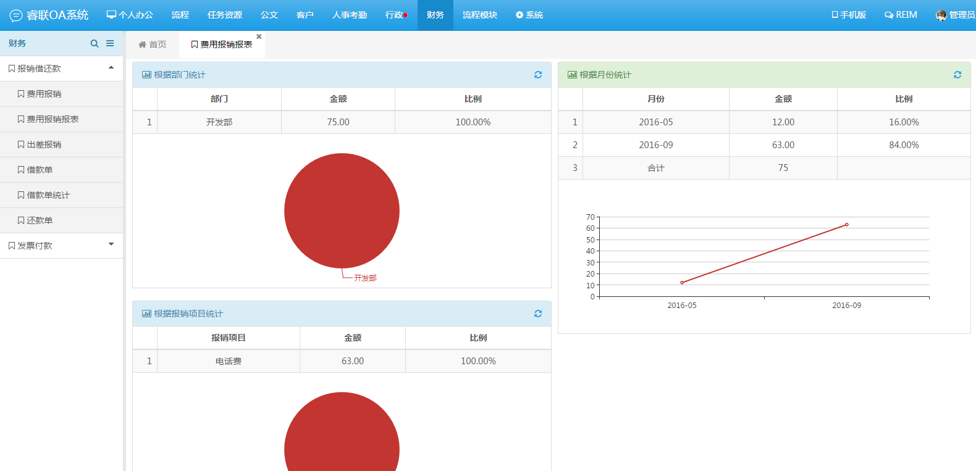Viewport: 976px width, 471px height.
Task: Click the 2016-09 data point on the line chart
Action: (x=846, y=225)
